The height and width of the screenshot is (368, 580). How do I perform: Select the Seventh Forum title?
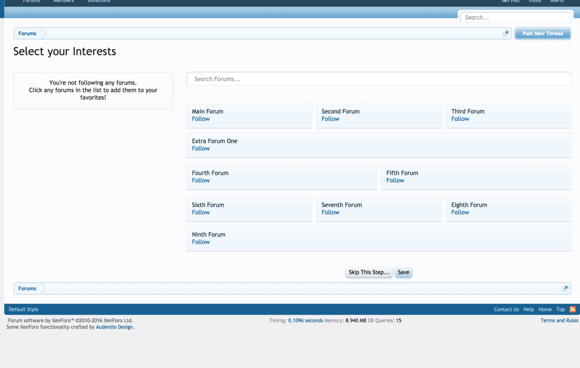point(342,205)
